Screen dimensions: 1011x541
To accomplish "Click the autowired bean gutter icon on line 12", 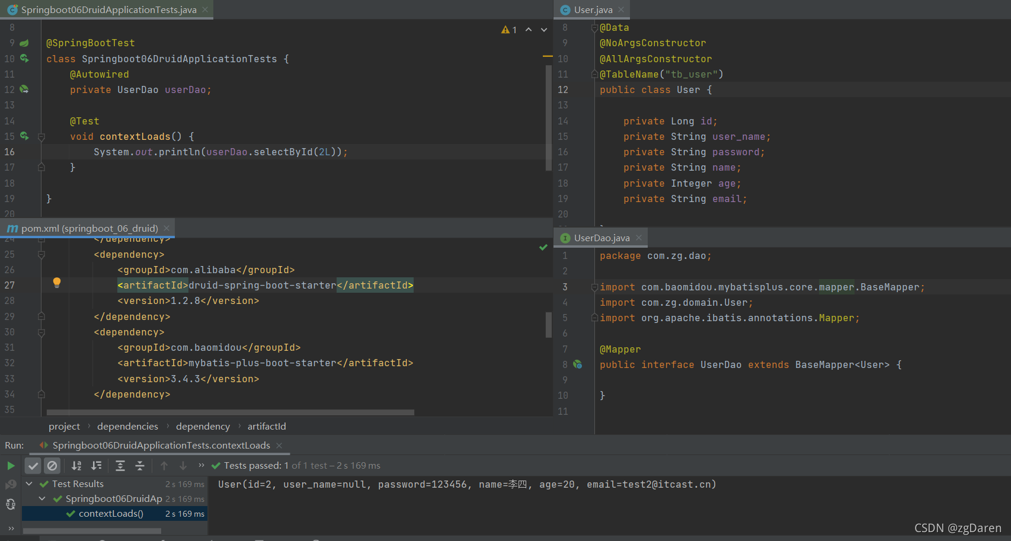I will click(x=24, y=89).
